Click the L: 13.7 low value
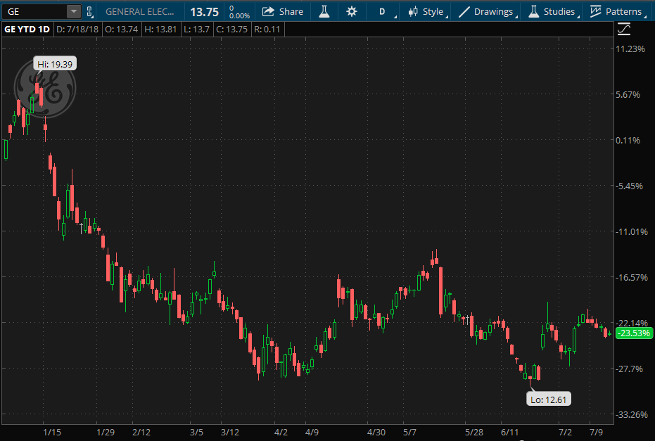 [x=197, y=30]
